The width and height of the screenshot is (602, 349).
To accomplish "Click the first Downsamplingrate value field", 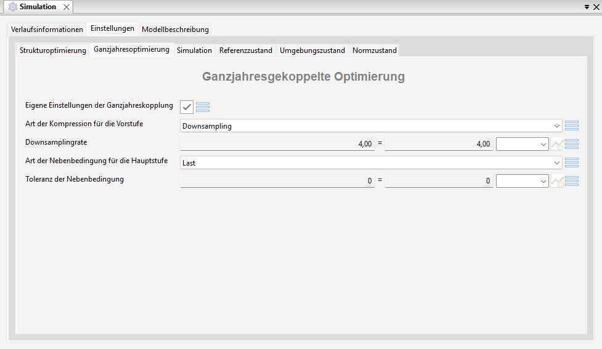I will pyautogui.click(x=277, y=145).
